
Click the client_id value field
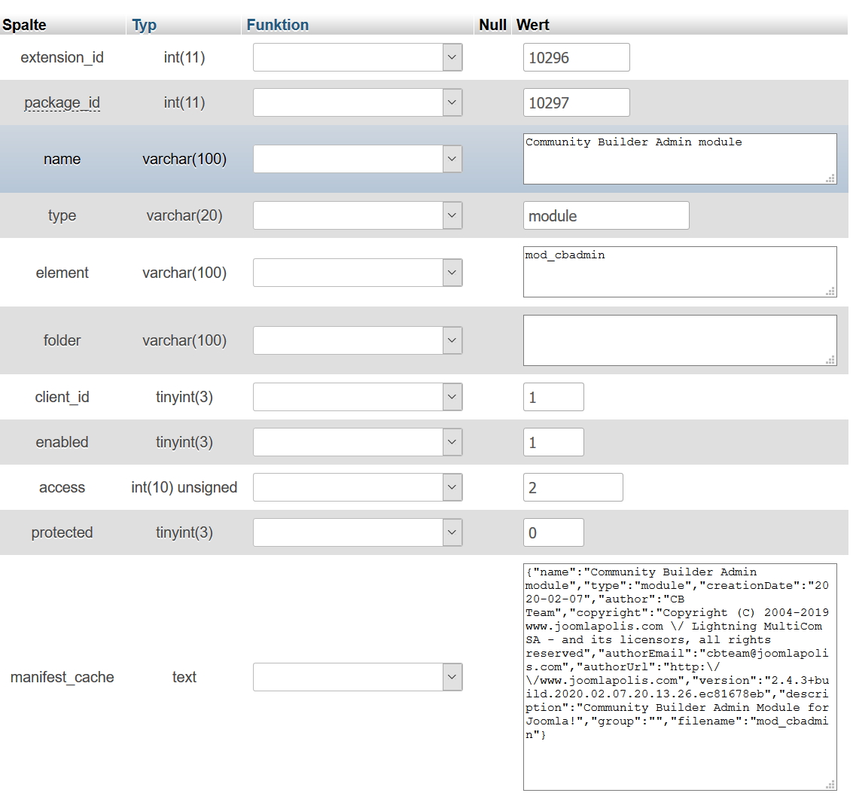[x=553, y=397]
